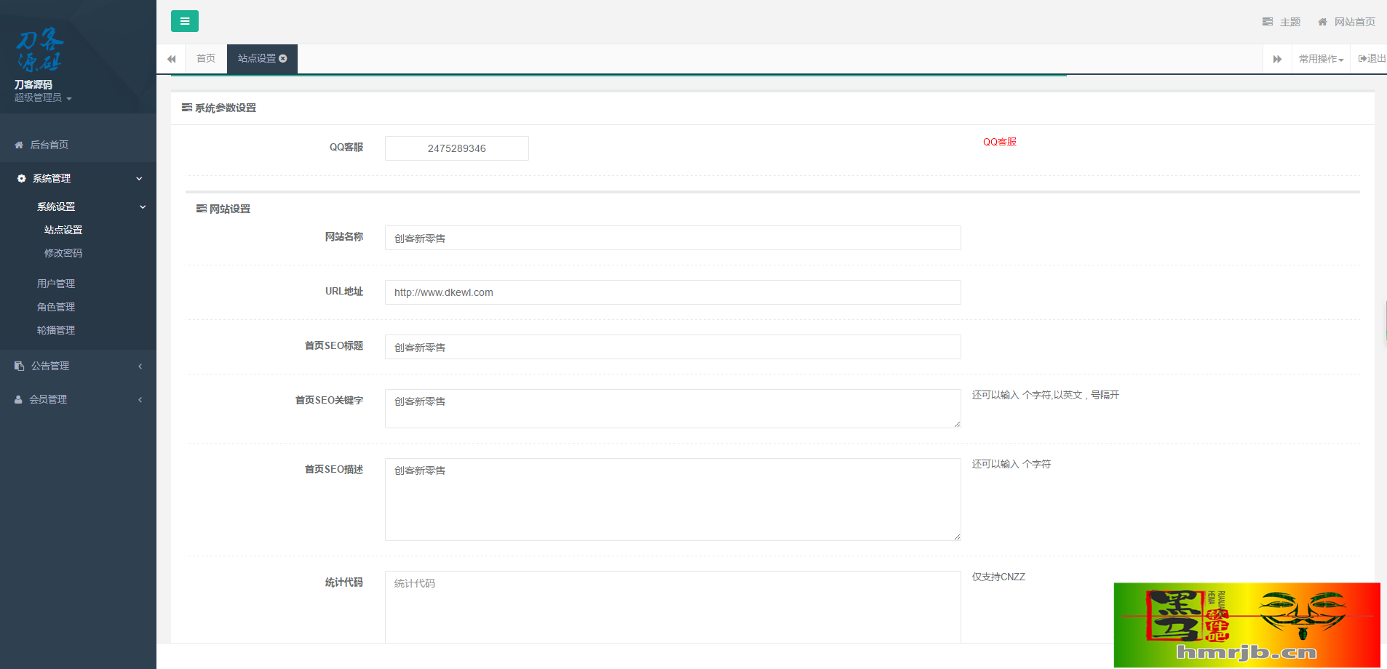The height and width of the screenshot is (669, 1387).
Task: Select 站点设置 in the sidebar
Action: 63,230
